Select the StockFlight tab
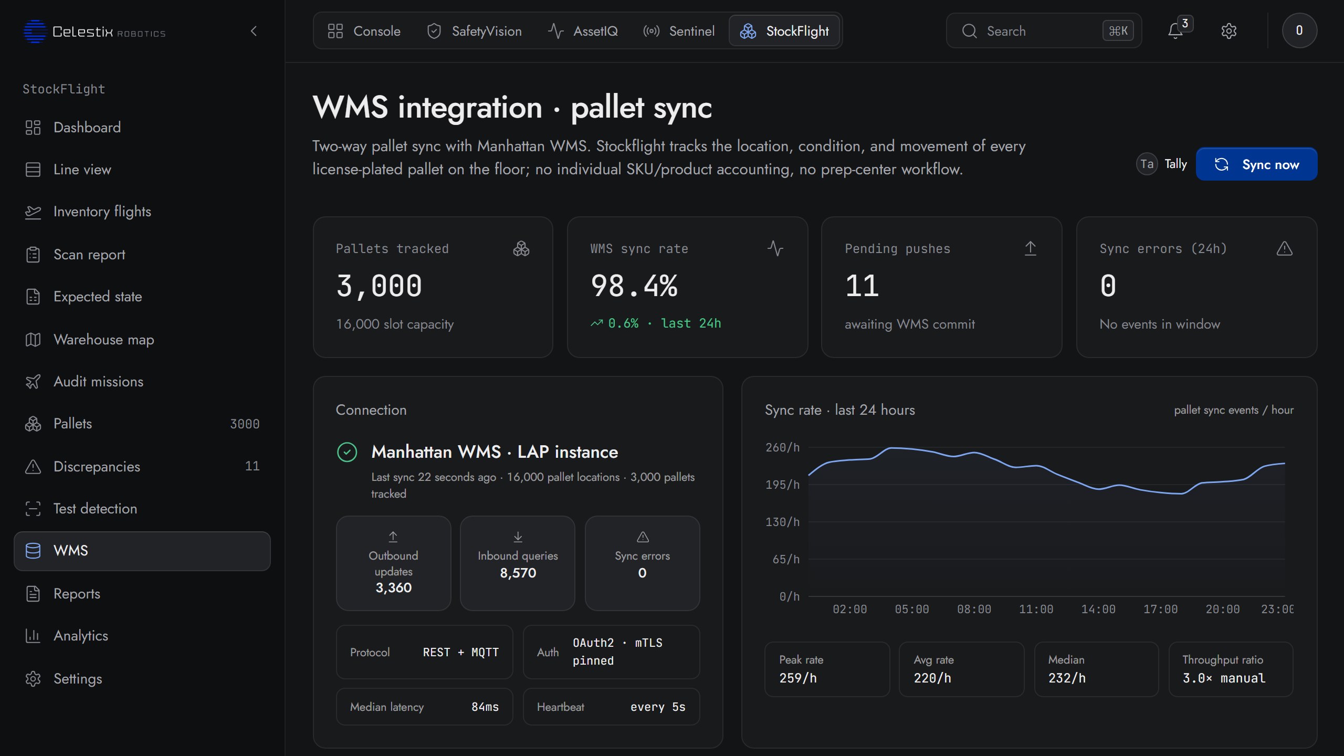 [785, 31]
